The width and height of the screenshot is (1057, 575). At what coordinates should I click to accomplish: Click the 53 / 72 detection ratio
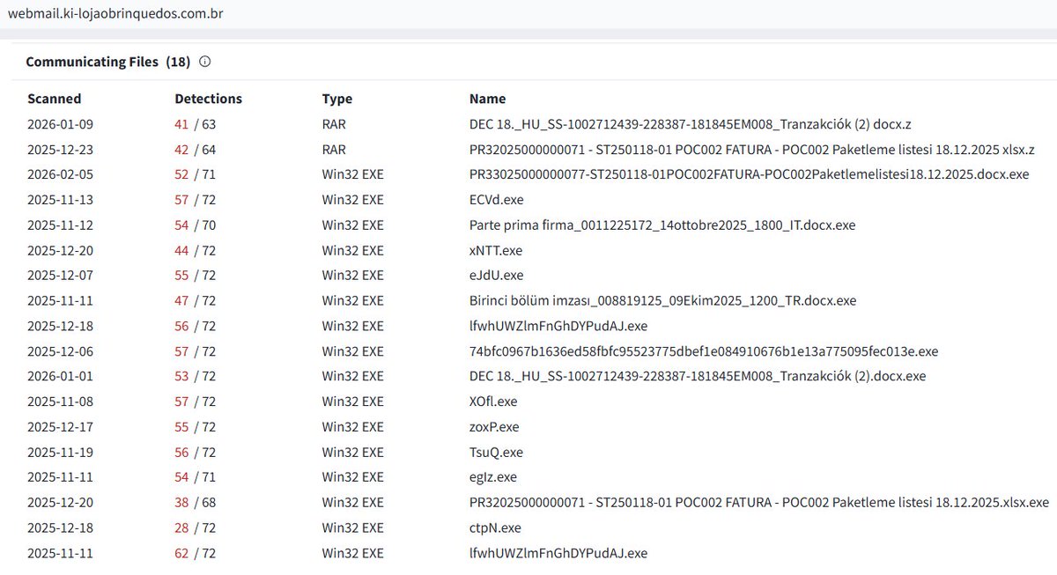(x=195, y=376)
